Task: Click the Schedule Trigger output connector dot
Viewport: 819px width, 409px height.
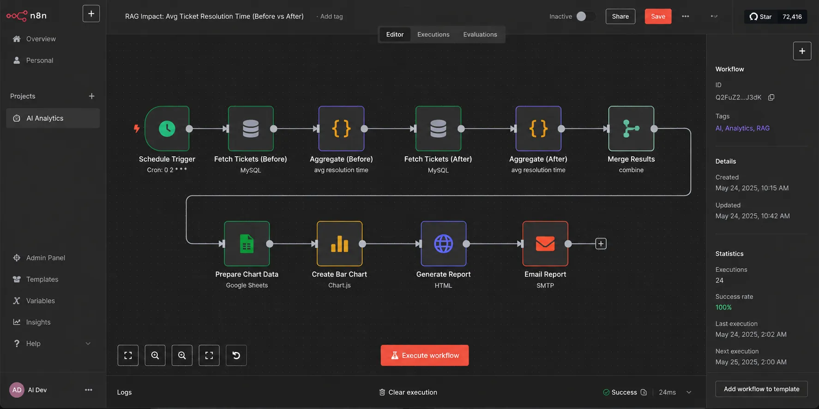Action: [189, 129]
